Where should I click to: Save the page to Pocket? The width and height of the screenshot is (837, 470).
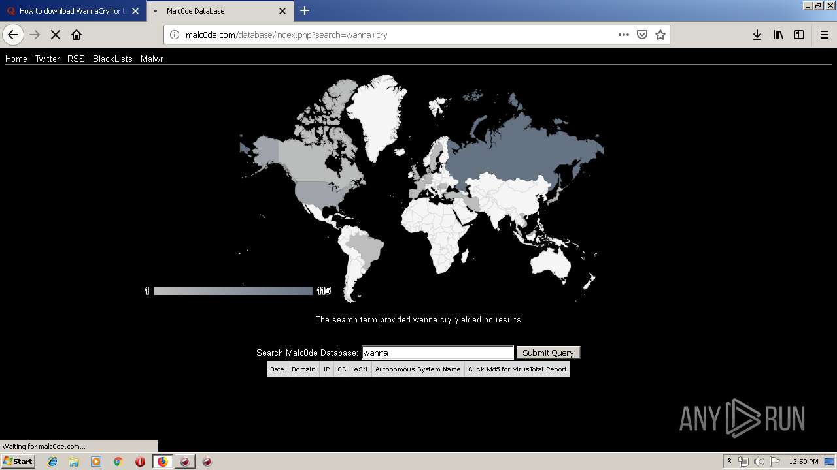[642, 35]
